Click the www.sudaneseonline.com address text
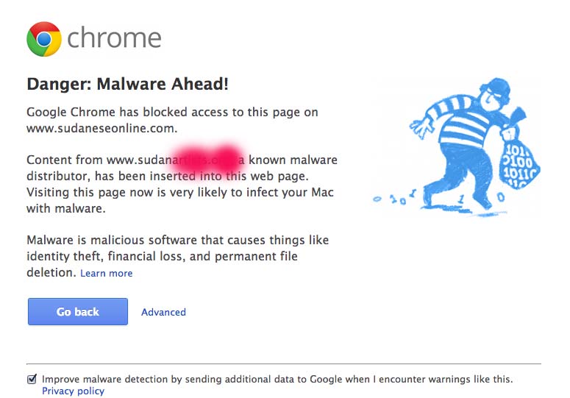The image size is (570, 398). point(101,128)
